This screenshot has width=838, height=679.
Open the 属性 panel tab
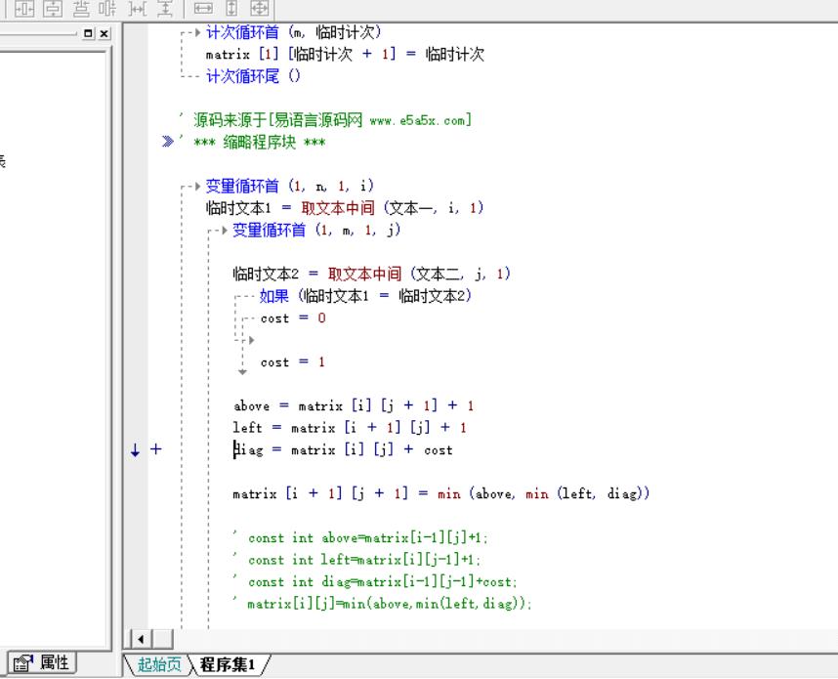click(x=42, y=663)
